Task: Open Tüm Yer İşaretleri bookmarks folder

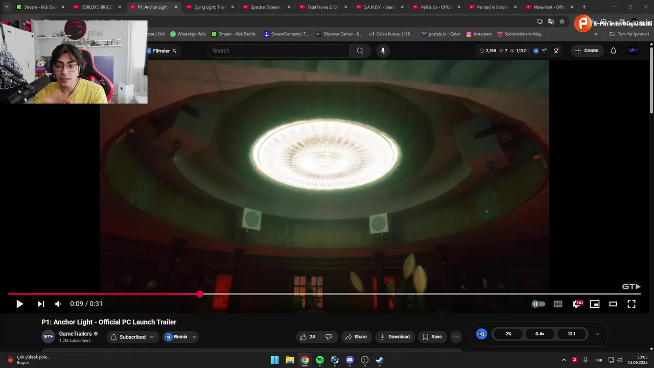Action: point(629,34)
